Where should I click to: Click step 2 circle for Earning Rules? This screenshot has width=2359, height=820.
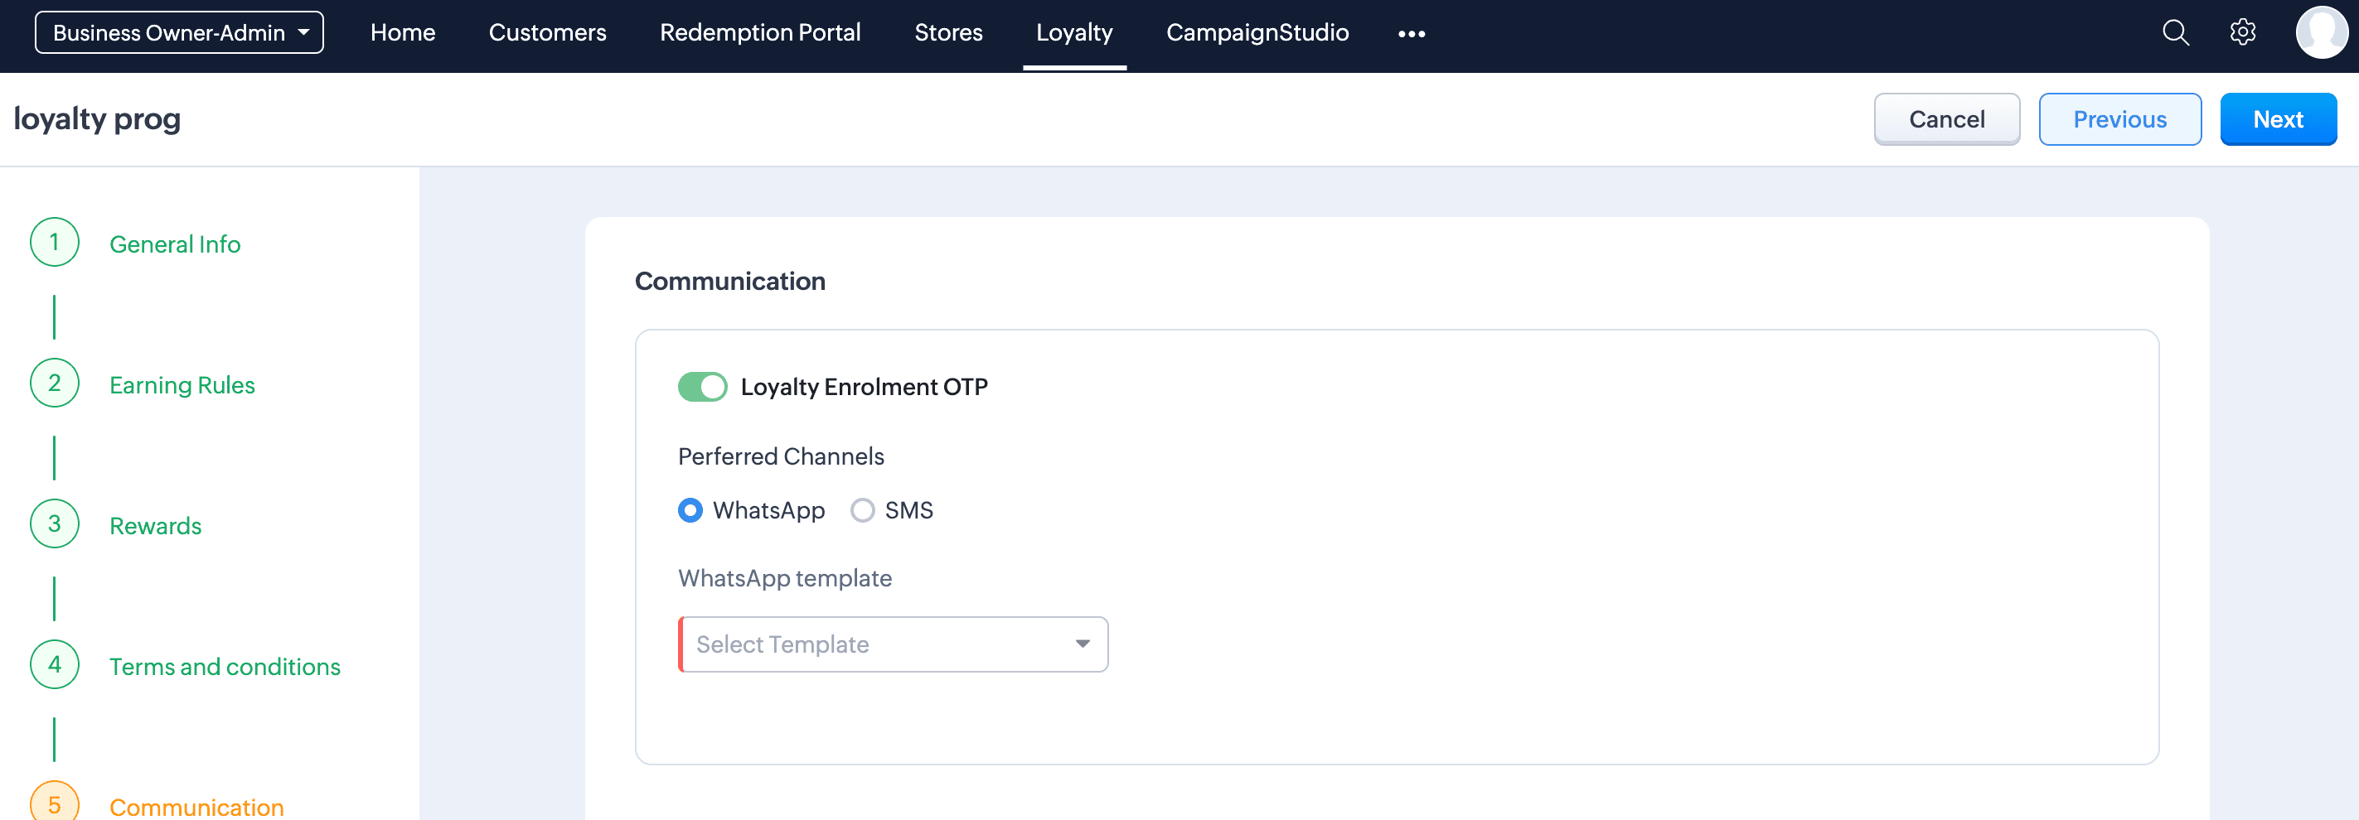click(x=55, y=383)
